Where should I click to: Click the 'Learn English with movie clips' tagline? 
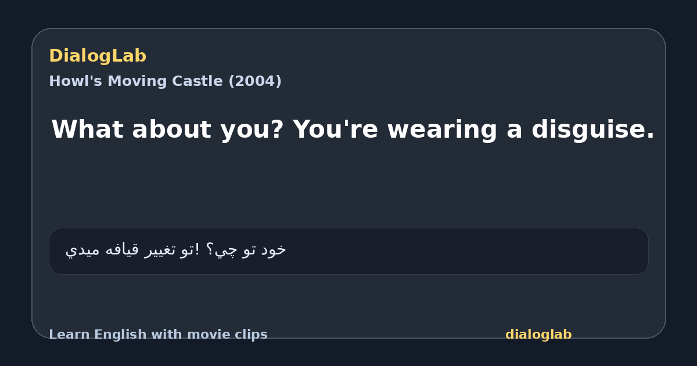click(x=158, y=335)
